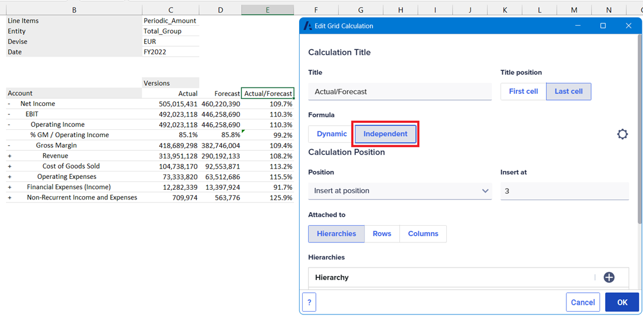Viewport: 643px width, 319px height.
Task: Switch Attached to the Columns tab
Action: 423,234
